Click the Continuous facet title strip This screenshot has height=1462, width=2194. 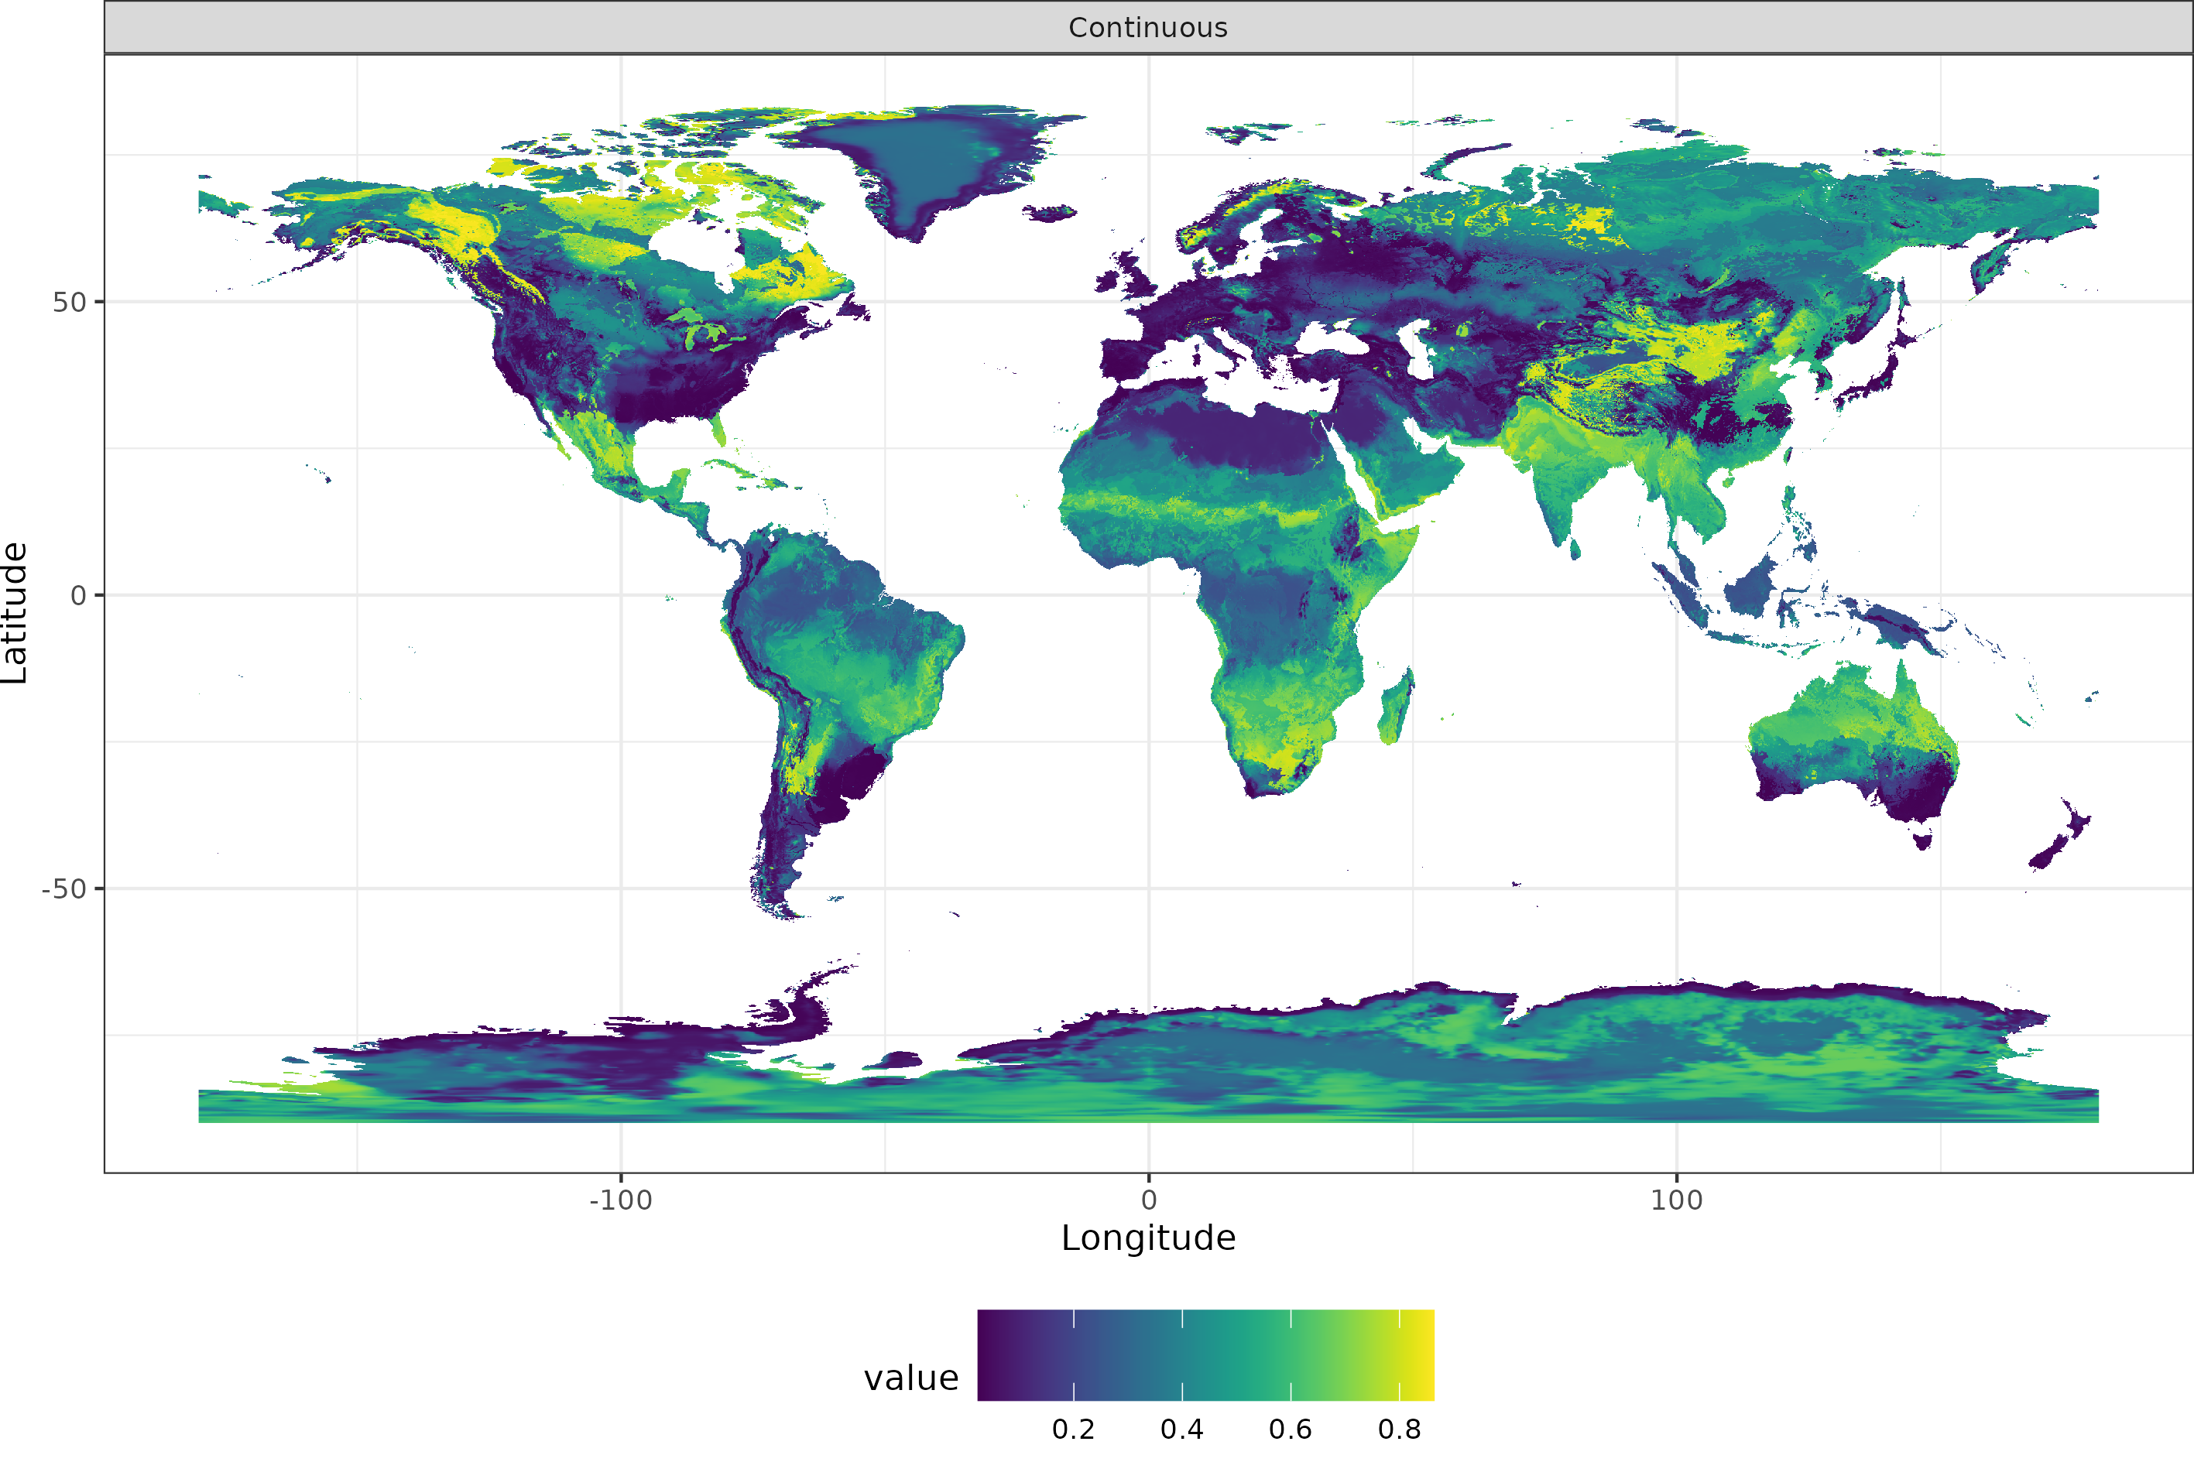[x=1149, y=27]
